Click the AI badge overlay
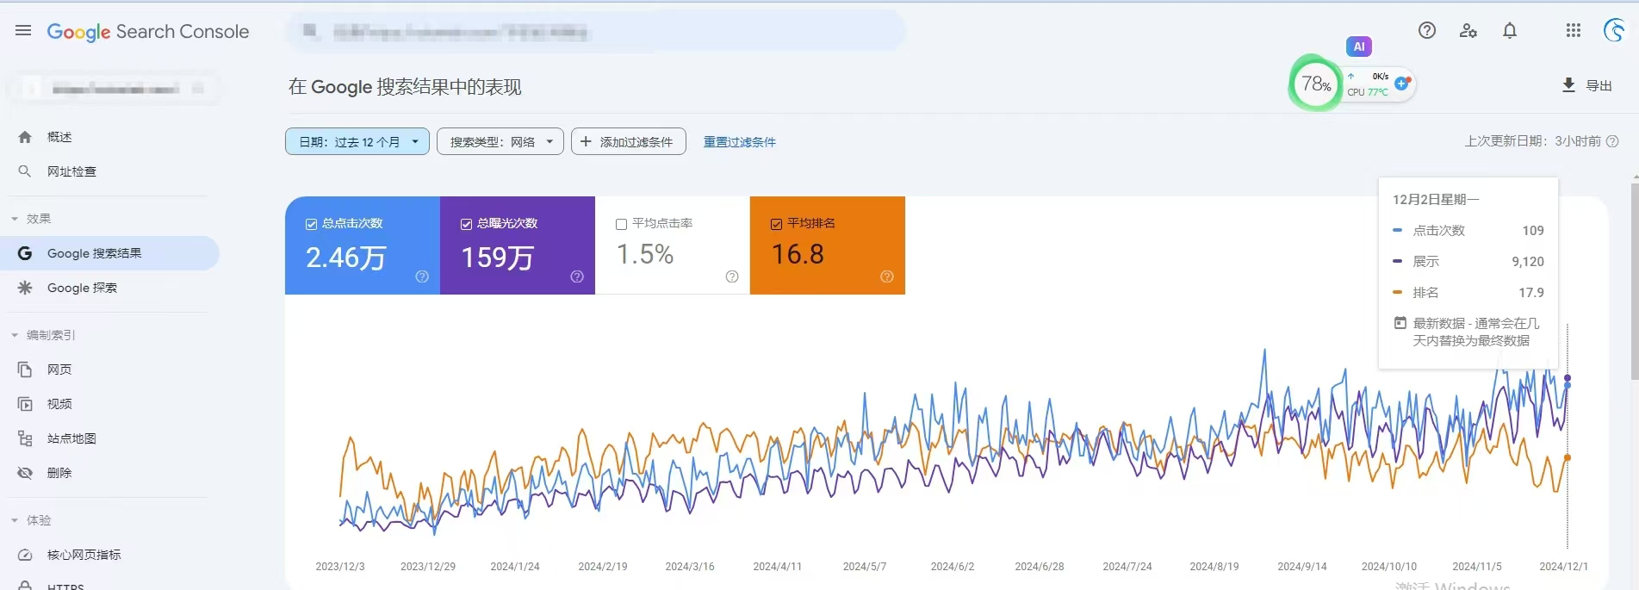 click(x=1359, y=47)
